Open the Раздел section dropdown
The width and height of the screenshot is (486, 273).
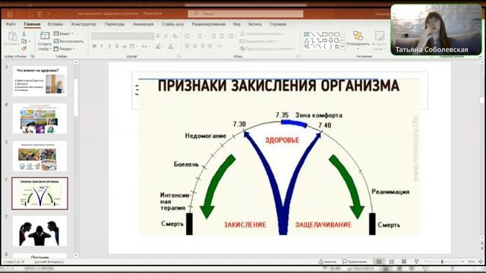(64, 49)
